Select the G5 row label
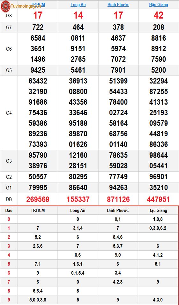Viewport: 179px width, 305px height. [x=9, y=70]
